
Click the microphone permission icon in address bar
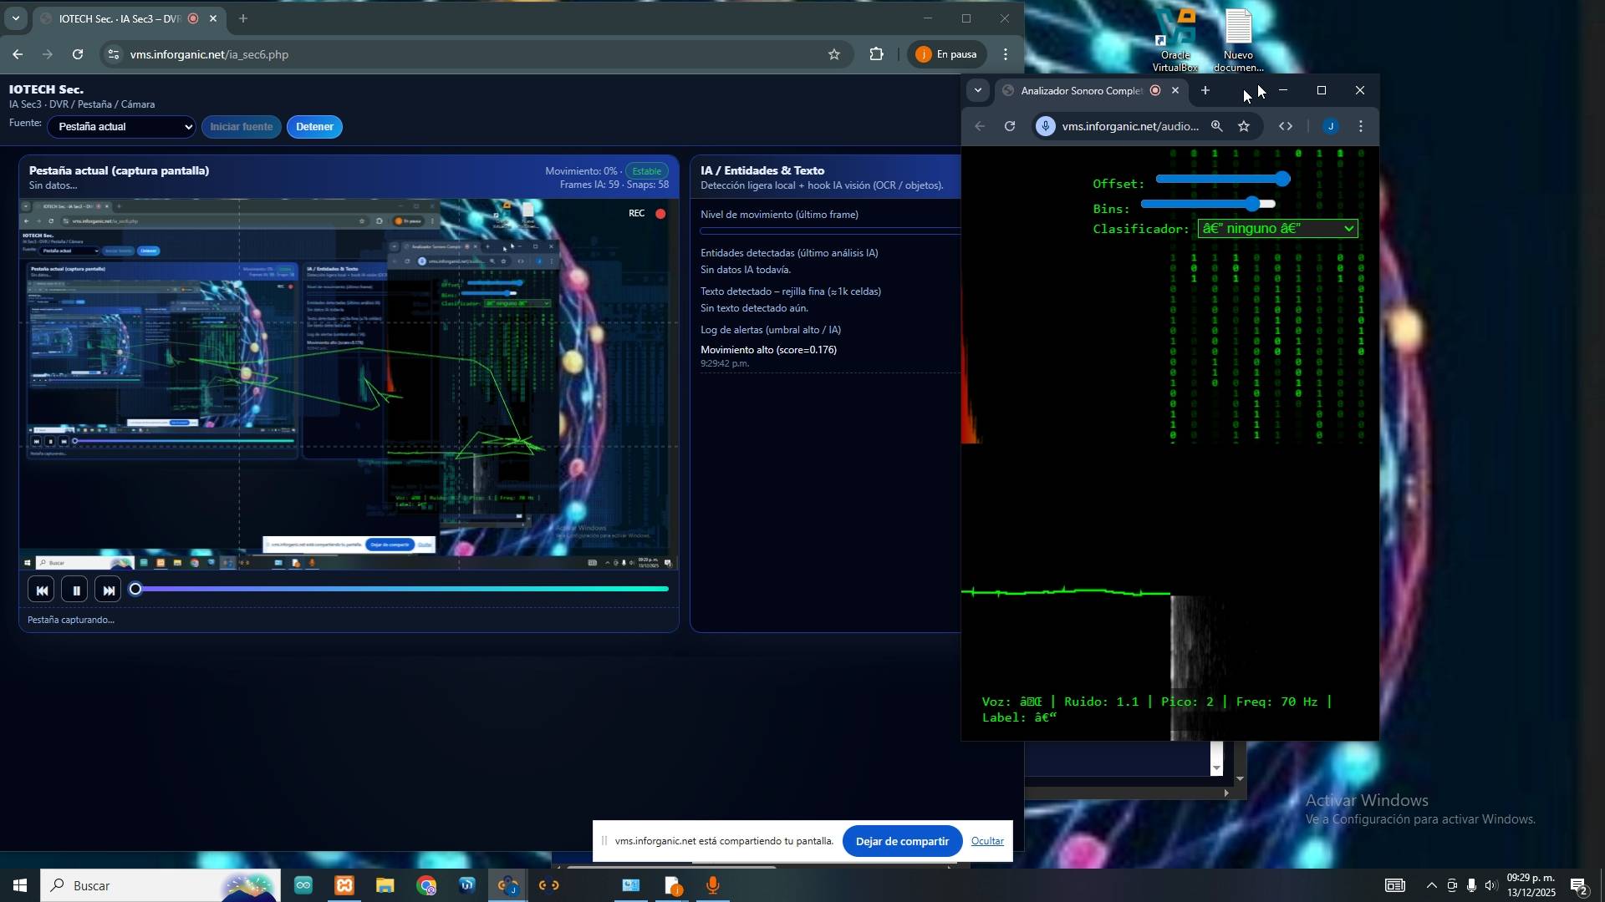click(1045, 127)
